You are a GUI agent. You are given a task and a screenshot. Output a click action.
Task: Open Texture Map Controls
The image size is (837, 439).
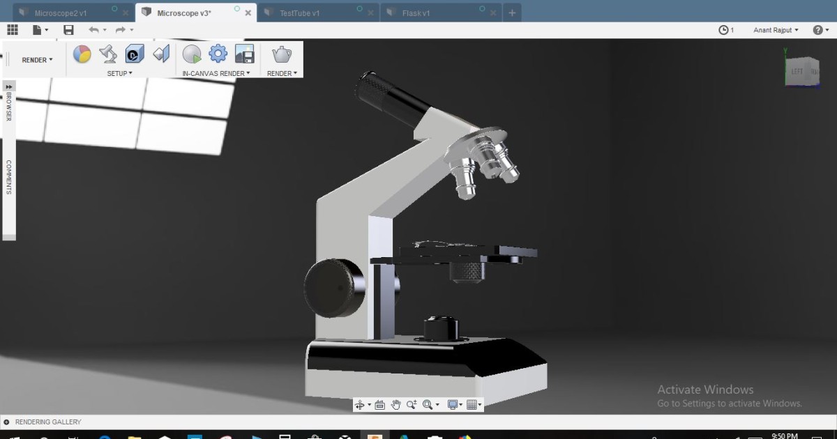tap(133, 54)
